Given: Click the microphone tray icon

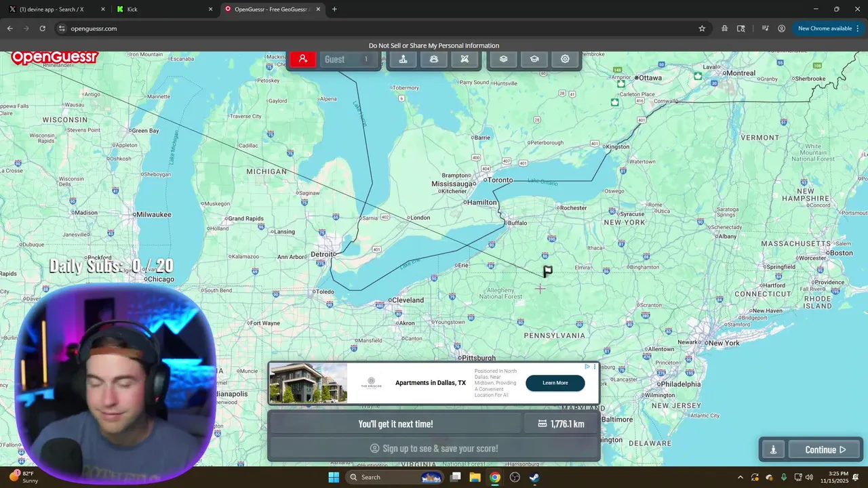Looking at the screenshot, I should (783, 477).
